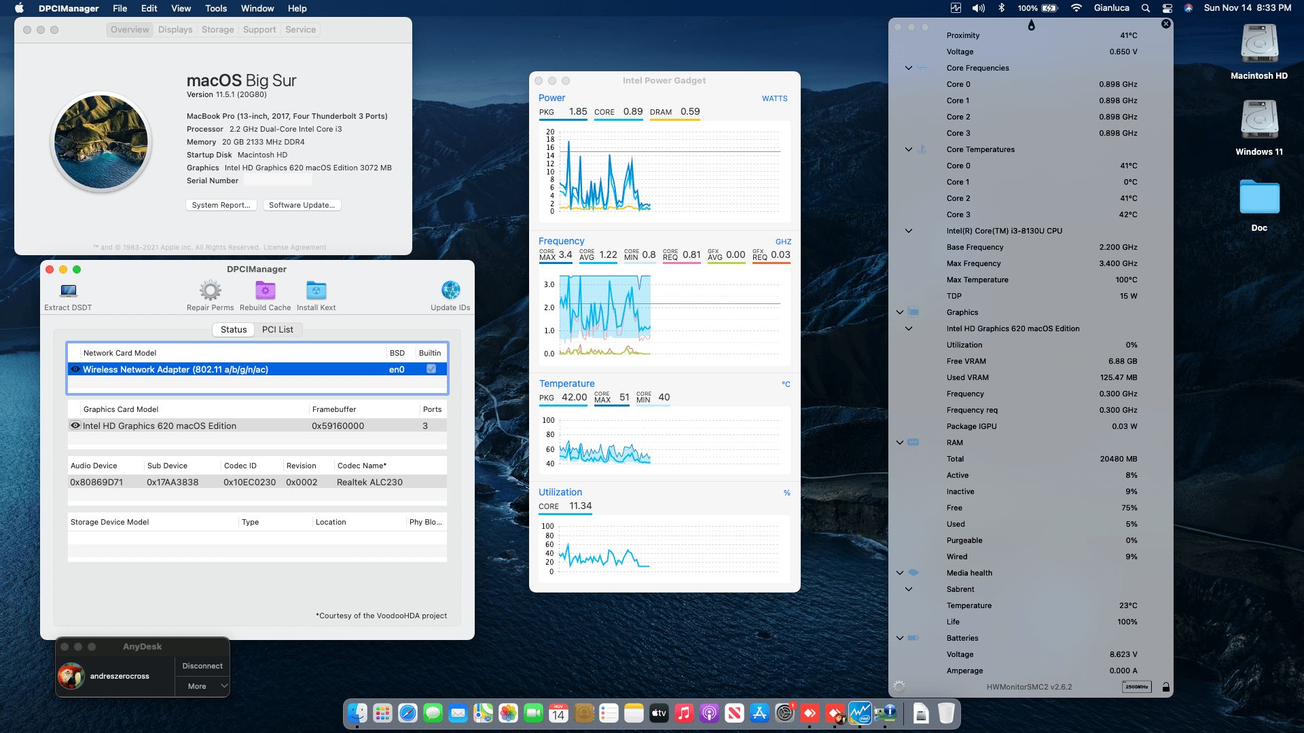
Task: Click the Wi-Fi status menu bar icon
Action: click(1076, 8)
